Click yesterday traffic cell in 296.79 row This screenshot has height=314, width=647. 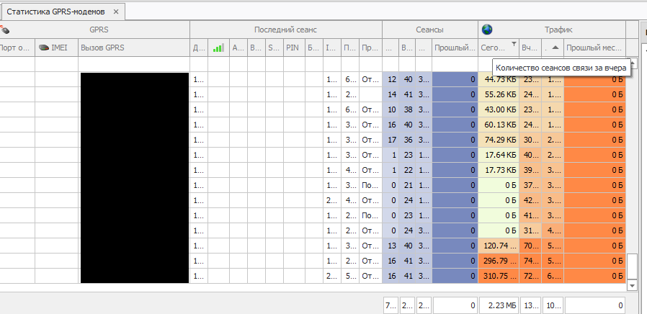(x=530, y=261)
